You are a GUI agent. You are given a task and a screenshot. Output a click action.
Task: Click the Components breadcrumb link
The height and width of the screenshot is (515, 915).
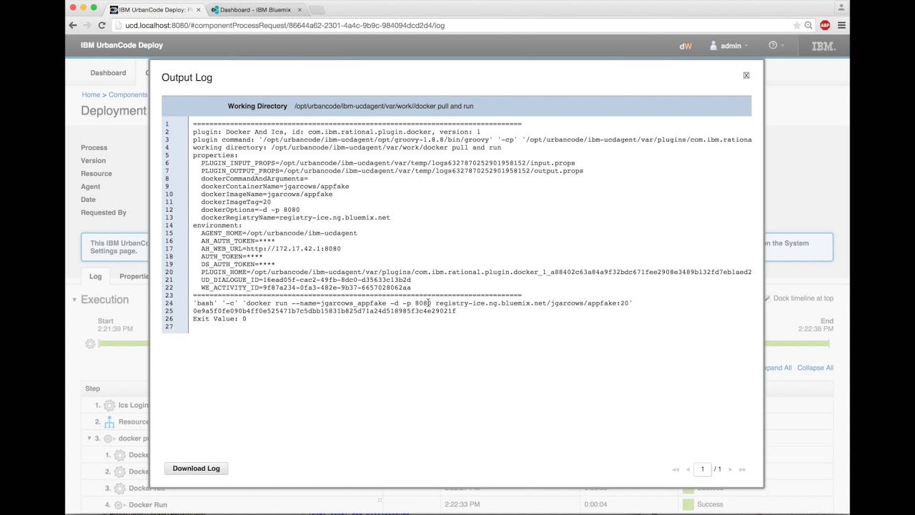pyautogui.click(x=128, y=94)
